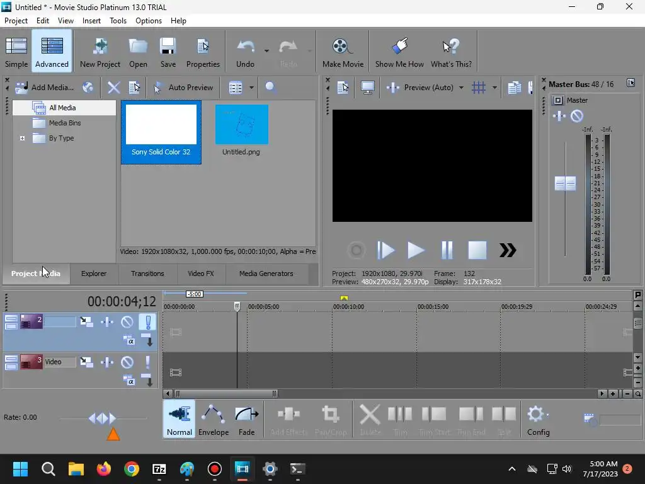
Task: Open the Config toolbar settings
Action: (x=538, y=420)
